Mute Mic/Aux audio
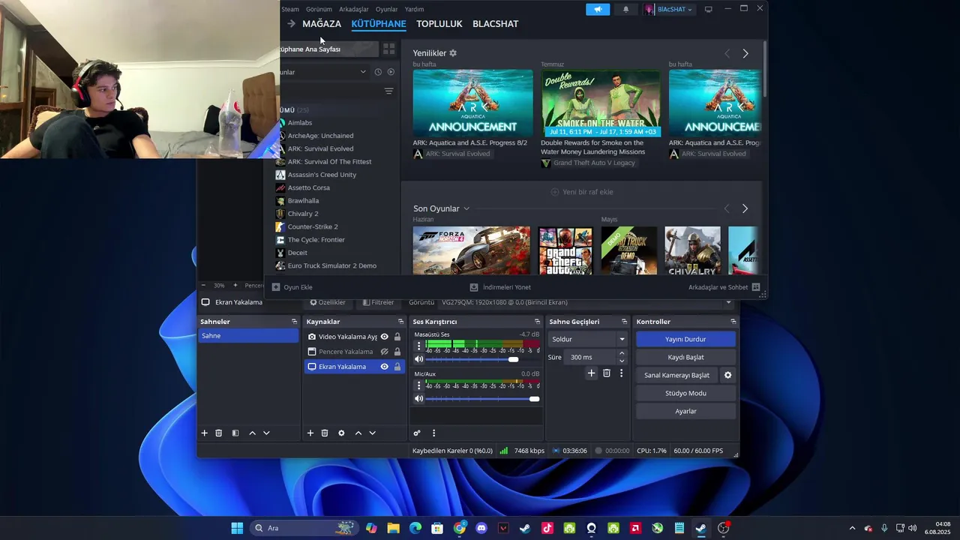Viewport: 960px width, 540px height. 418,399
